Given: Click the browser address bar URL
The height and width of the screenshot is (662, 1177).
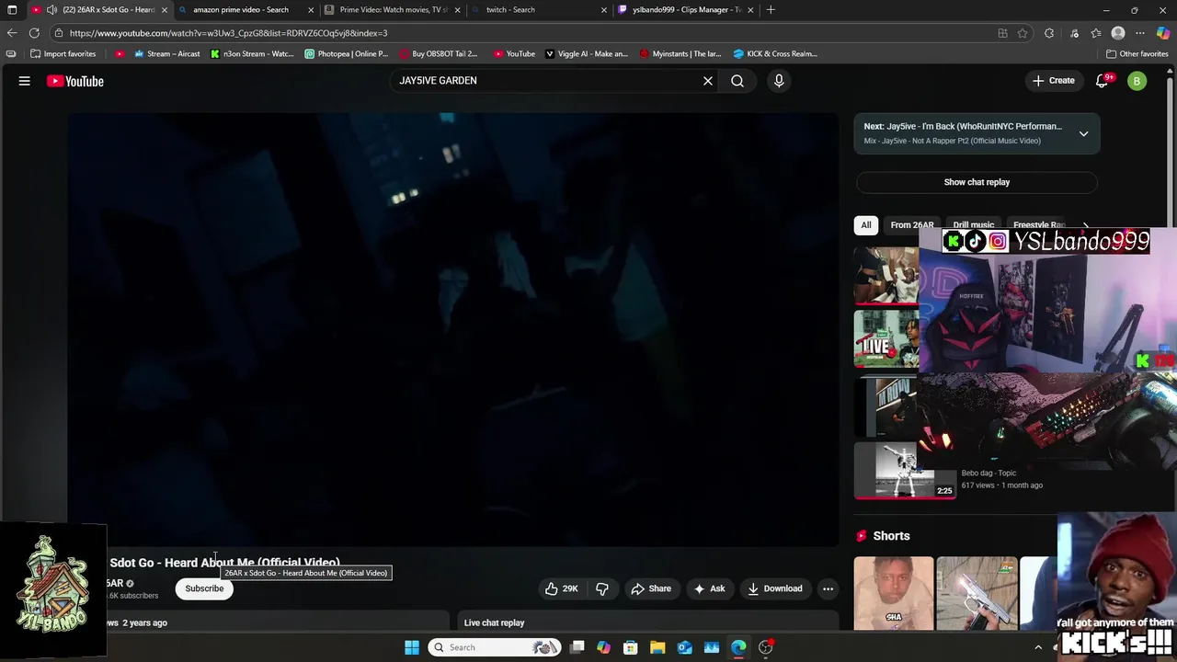Looking at the screenshot, I should point(228,33).
